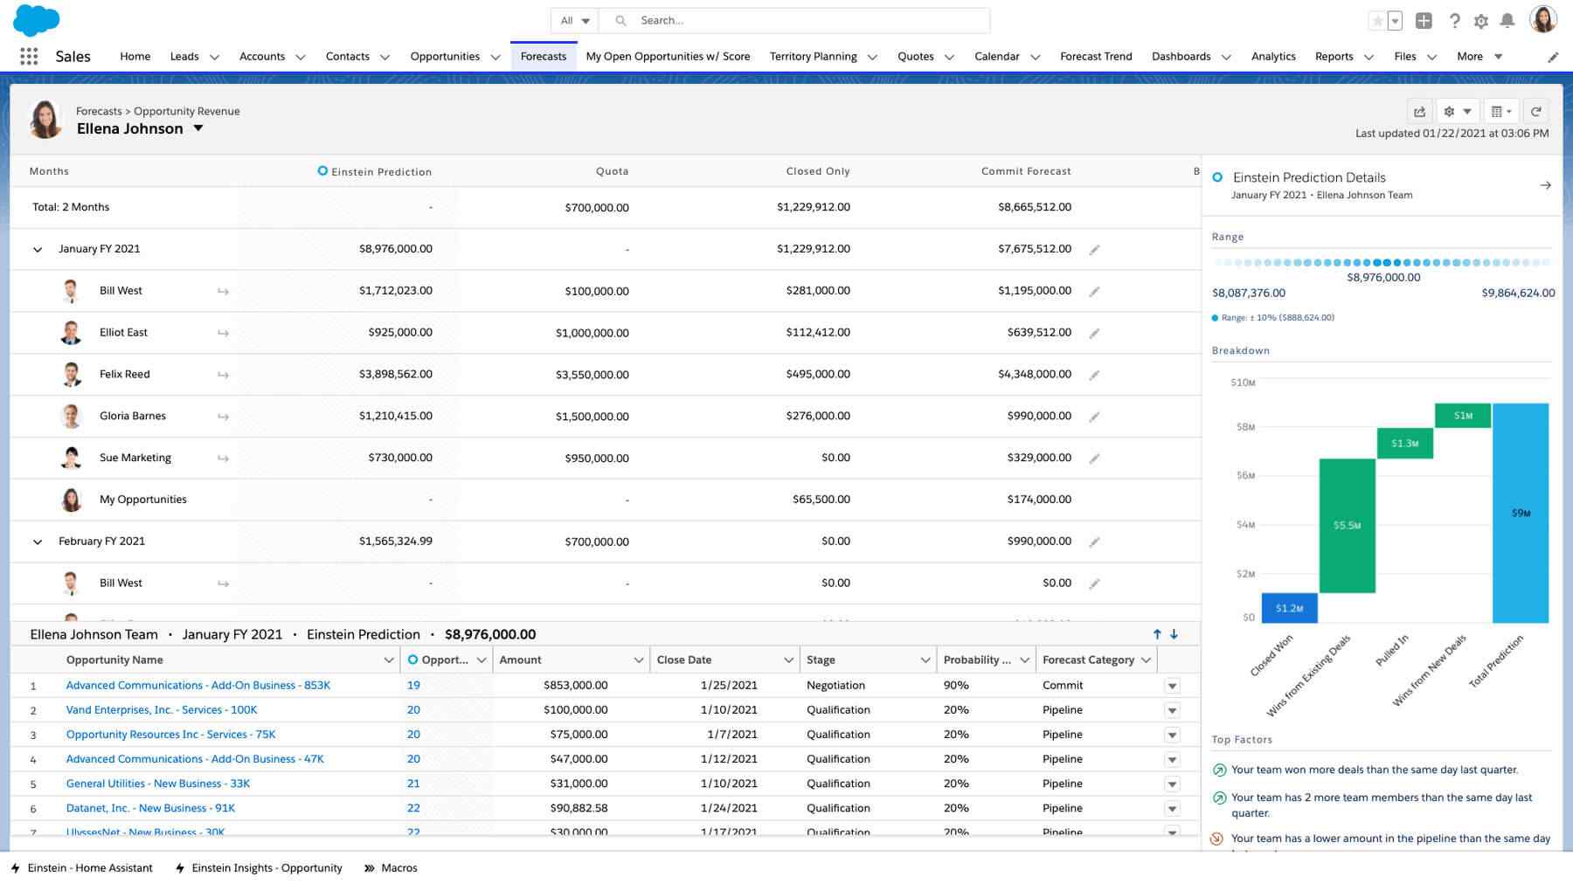Click the up arrow in opportunity list
Image resolution: width=1573 pixels, height=884 pixels.
pos(1157,634)
